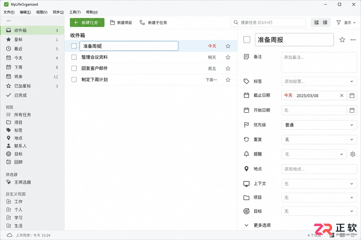Image resolution: width=361 pixels, height=240 pixels.
Task: Open the 已加星标 view
Action: tap(32, 86)
